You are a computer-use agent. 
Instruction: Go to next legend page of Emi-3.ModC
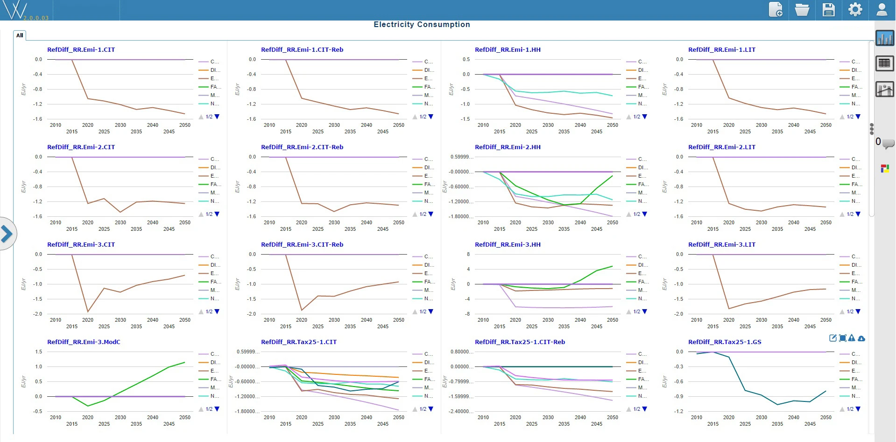tap(217, 409)
